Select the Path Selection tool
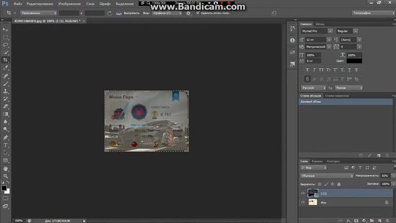The width and height of the screenshot is (396, 223). point(6,153)
